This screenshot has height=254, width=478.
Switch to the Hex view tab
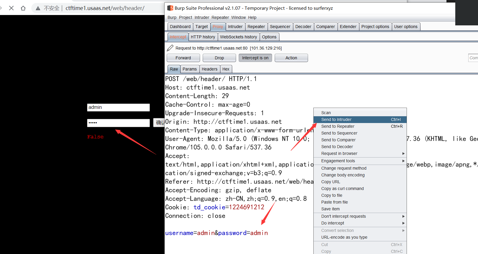point(226,69)
